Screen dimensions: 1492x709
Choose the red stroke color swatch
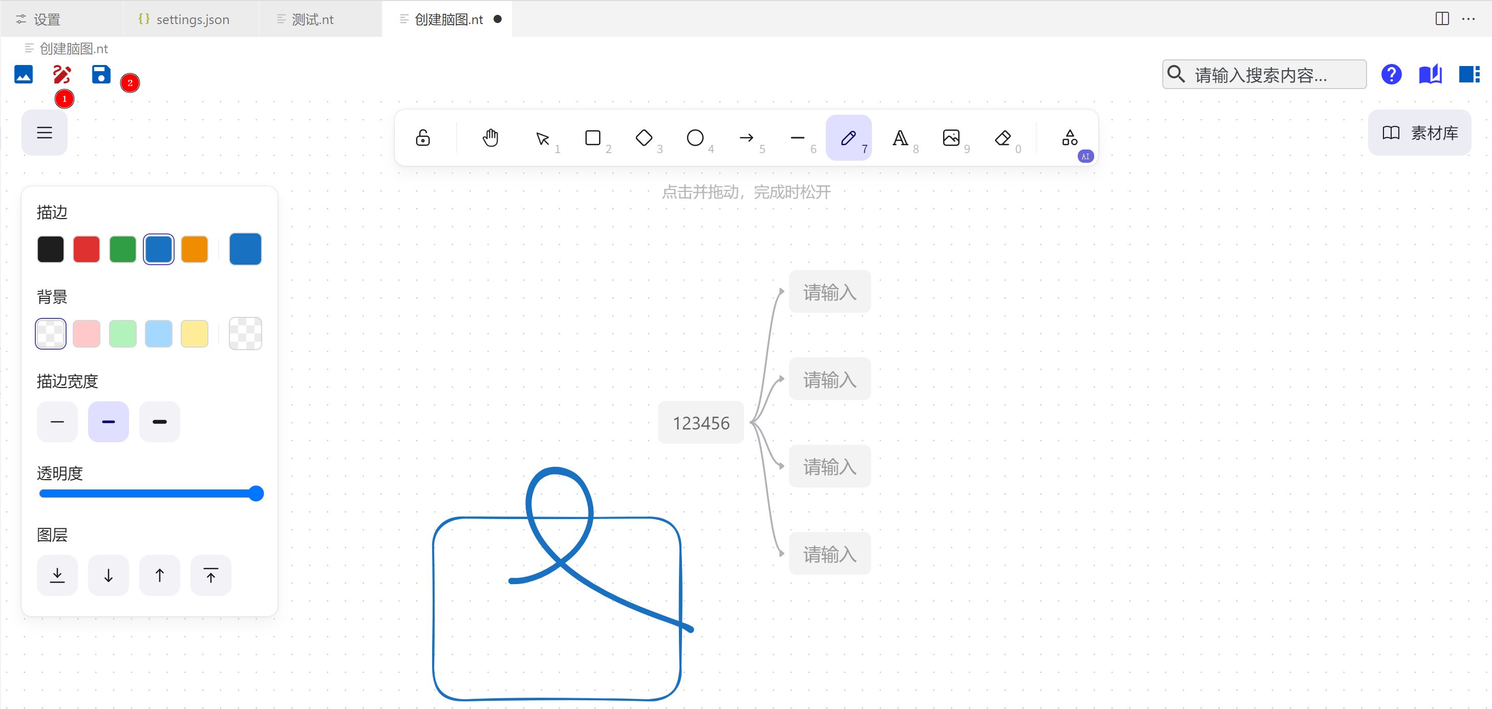click(x=87, y=249)
